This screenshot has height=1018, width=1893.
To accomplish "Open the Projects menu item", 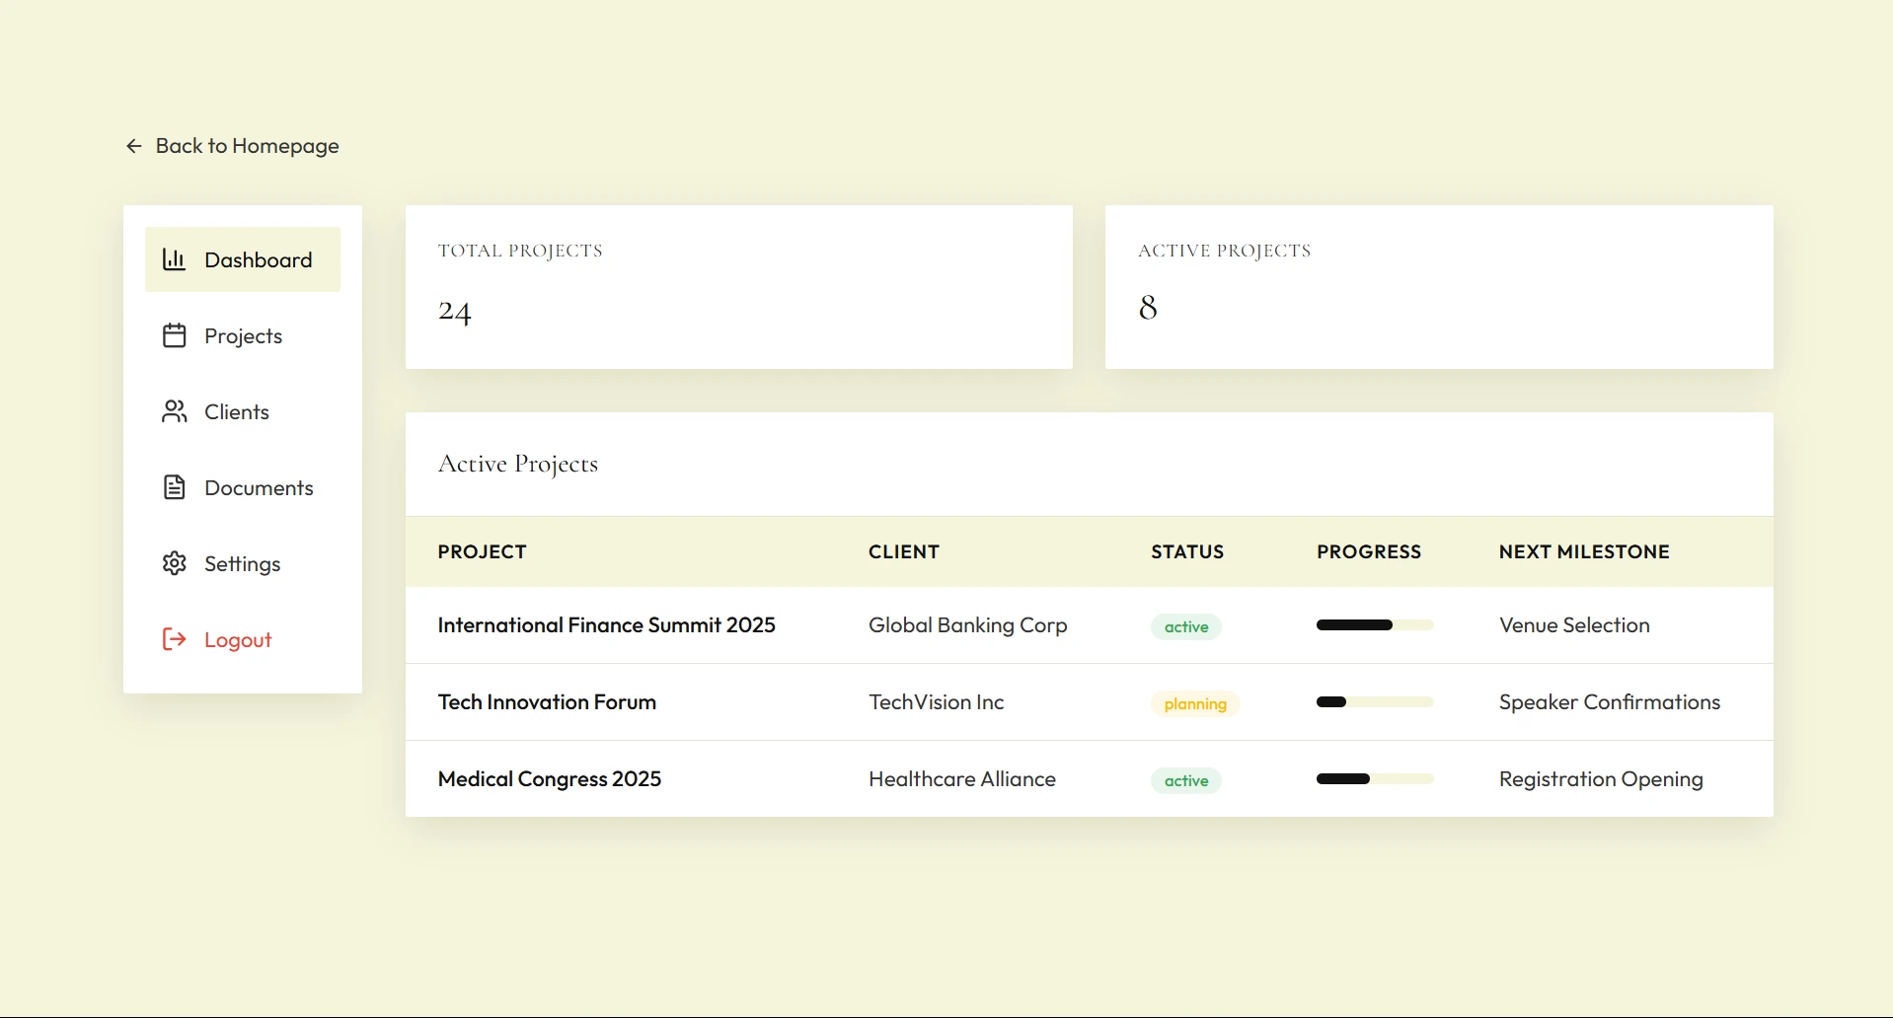I will [243, 336].
